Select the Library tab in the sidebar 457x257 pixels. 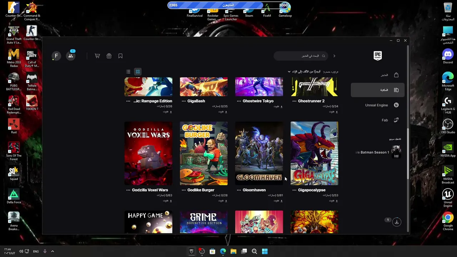tap(378, 90)
